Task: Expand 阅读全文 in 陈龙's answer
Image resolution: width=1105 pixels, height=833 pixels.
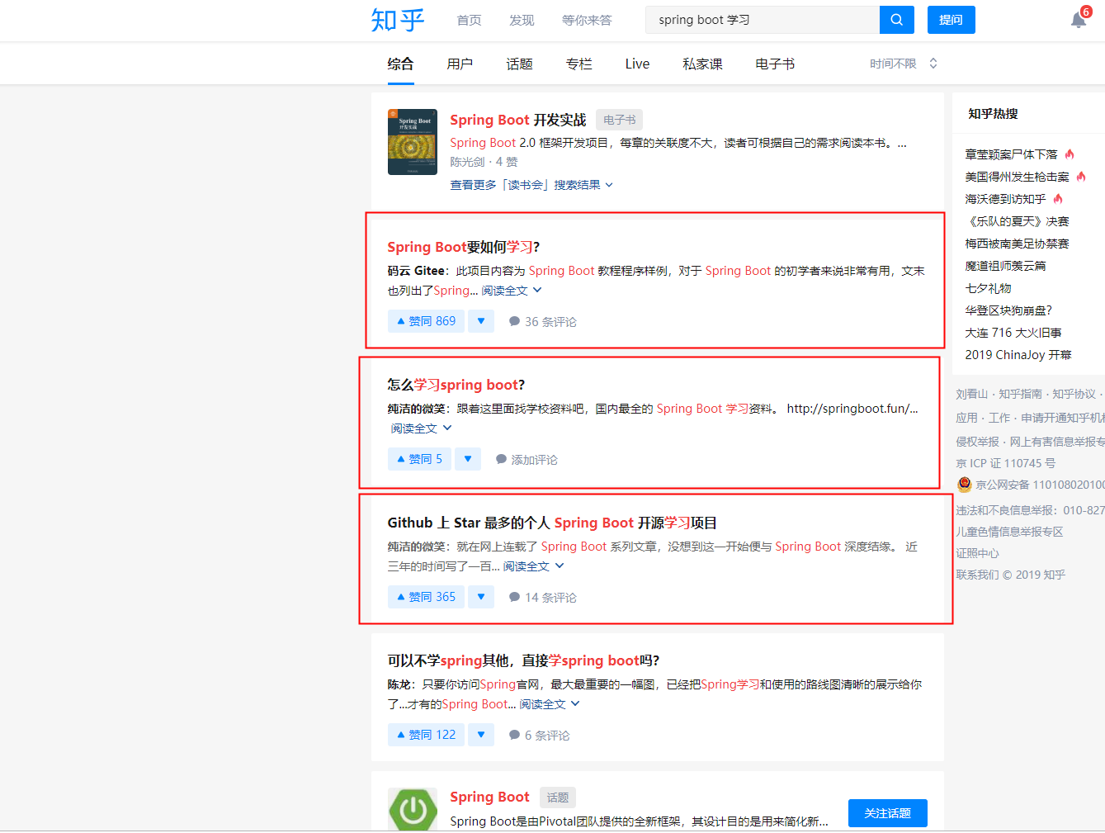Action: [550, 704]
